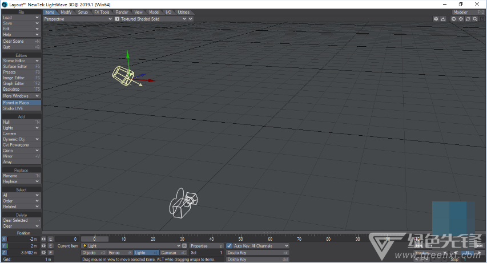Switch to the Setup tab

(x=83, y=12)
